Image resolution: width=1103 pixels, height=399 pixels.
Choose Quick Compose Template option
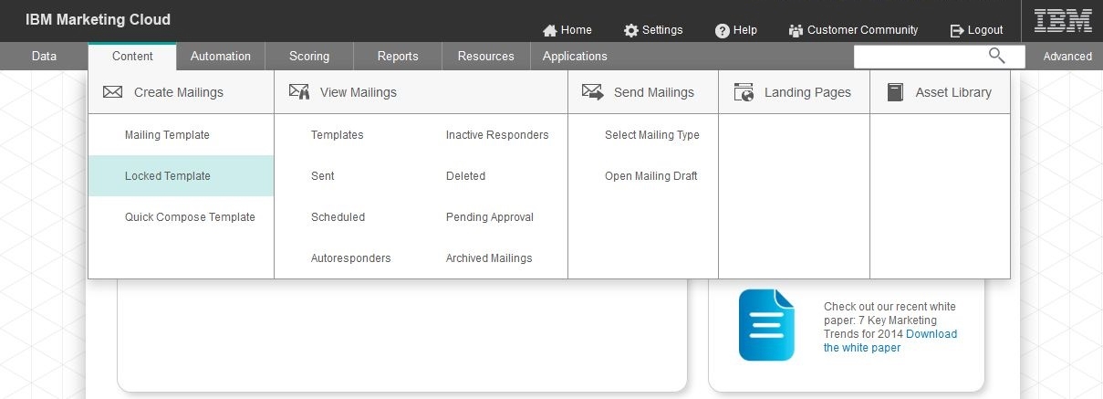pos(190,217)
